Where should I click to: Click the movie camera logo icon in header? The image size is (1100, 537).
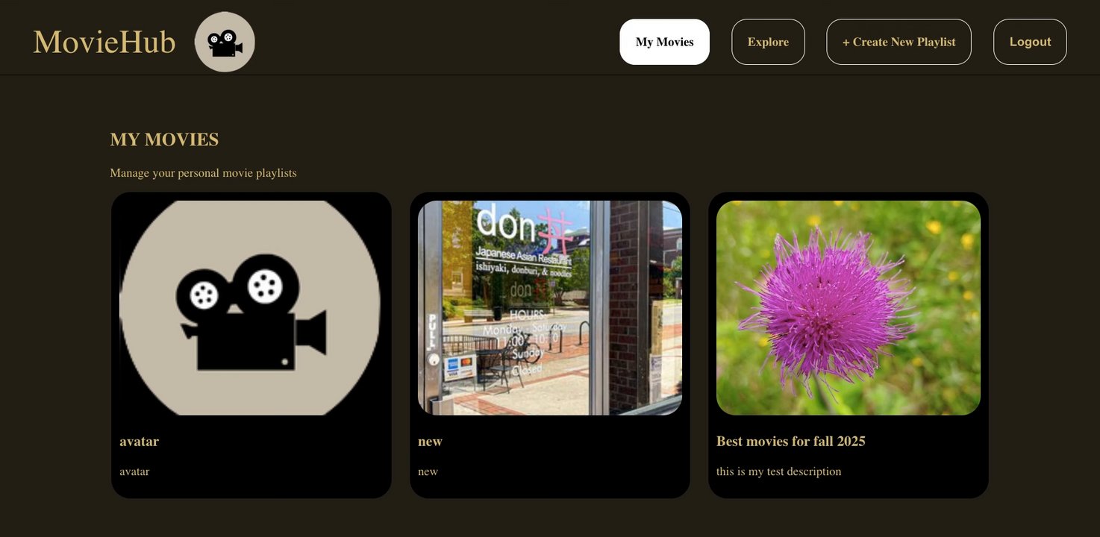[x=225, y=42]
